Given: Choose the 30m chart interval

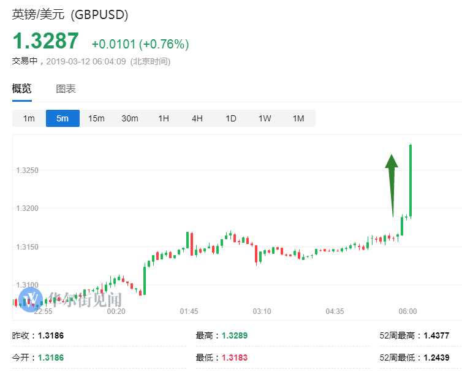Looking at the screenshot, I should point(130,118).
